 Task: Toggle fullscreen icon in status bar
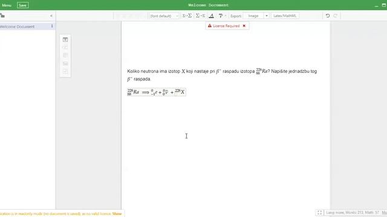point(320,213)
